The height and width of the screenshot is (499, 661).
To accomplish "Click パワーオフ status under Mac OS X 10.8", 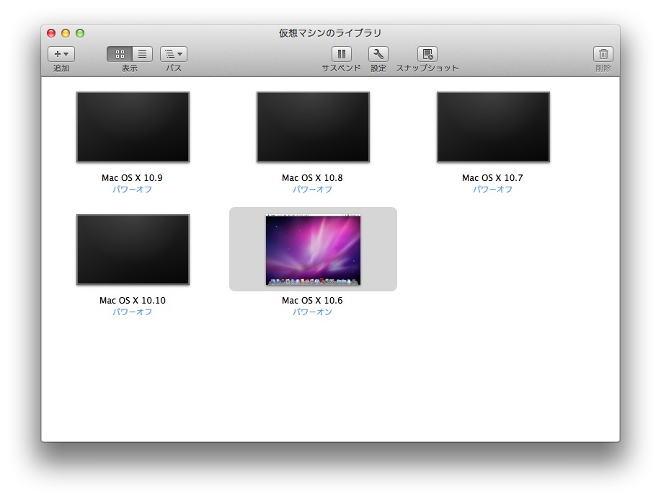I will click(312, 190).
